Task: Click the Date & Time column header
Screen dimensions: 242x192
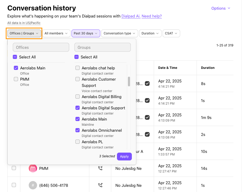Action: coord(168,68)
